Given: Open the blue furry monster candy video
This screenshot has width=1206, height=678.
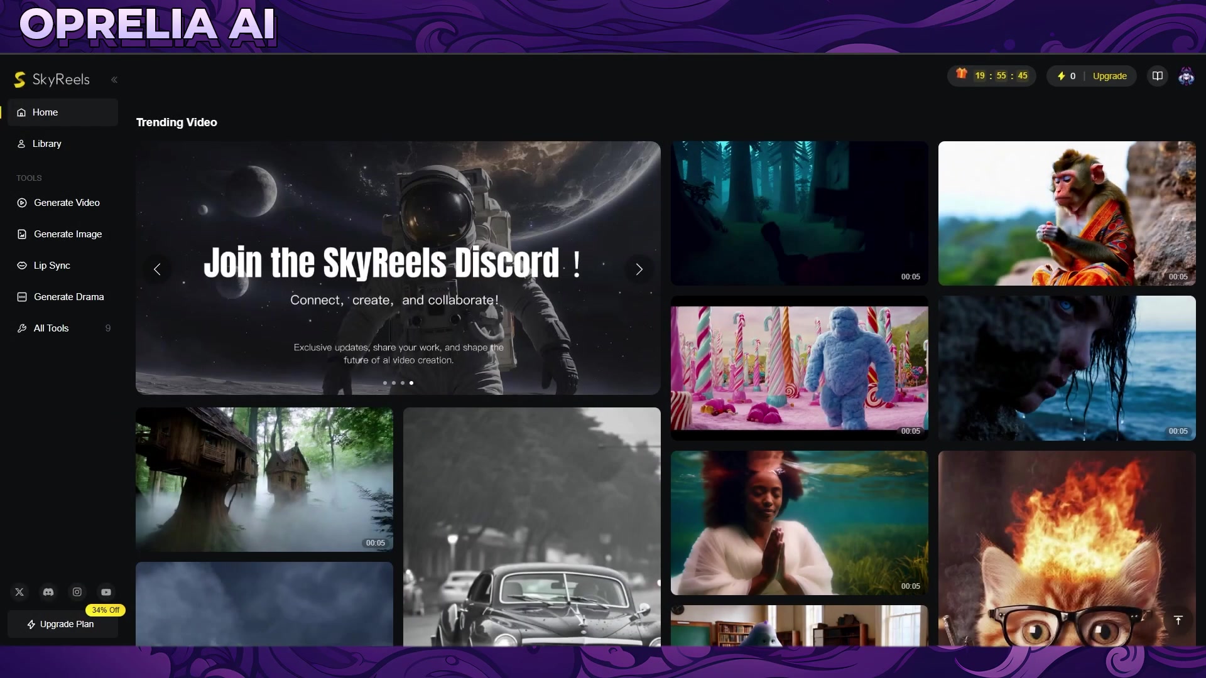Looking at the screenshot, I should (x=800, y=368).
